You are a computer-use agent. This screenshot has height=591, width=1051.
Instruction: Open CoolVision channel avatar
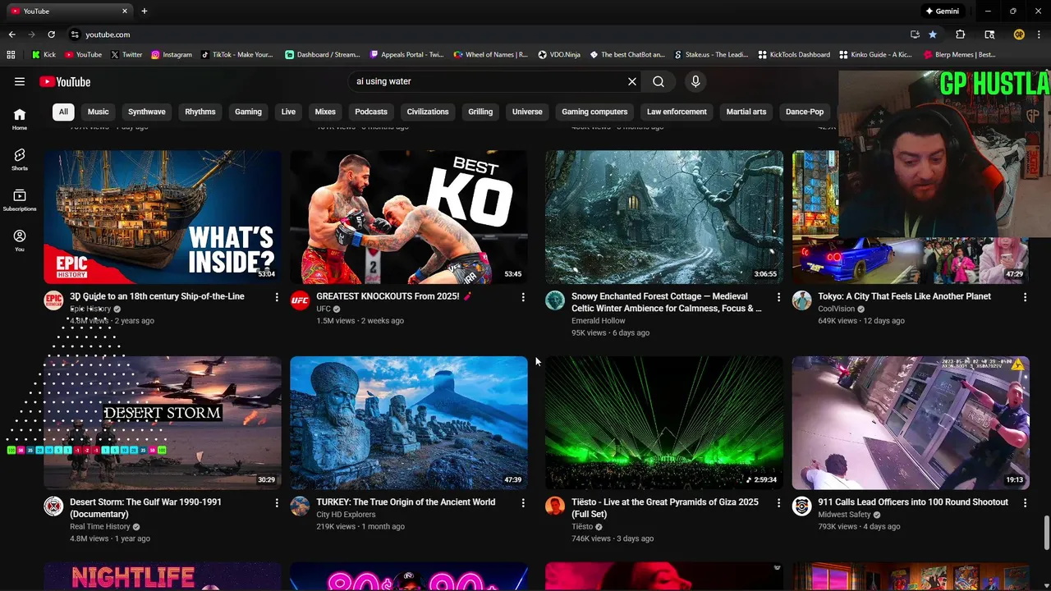[x=801, y=300]
